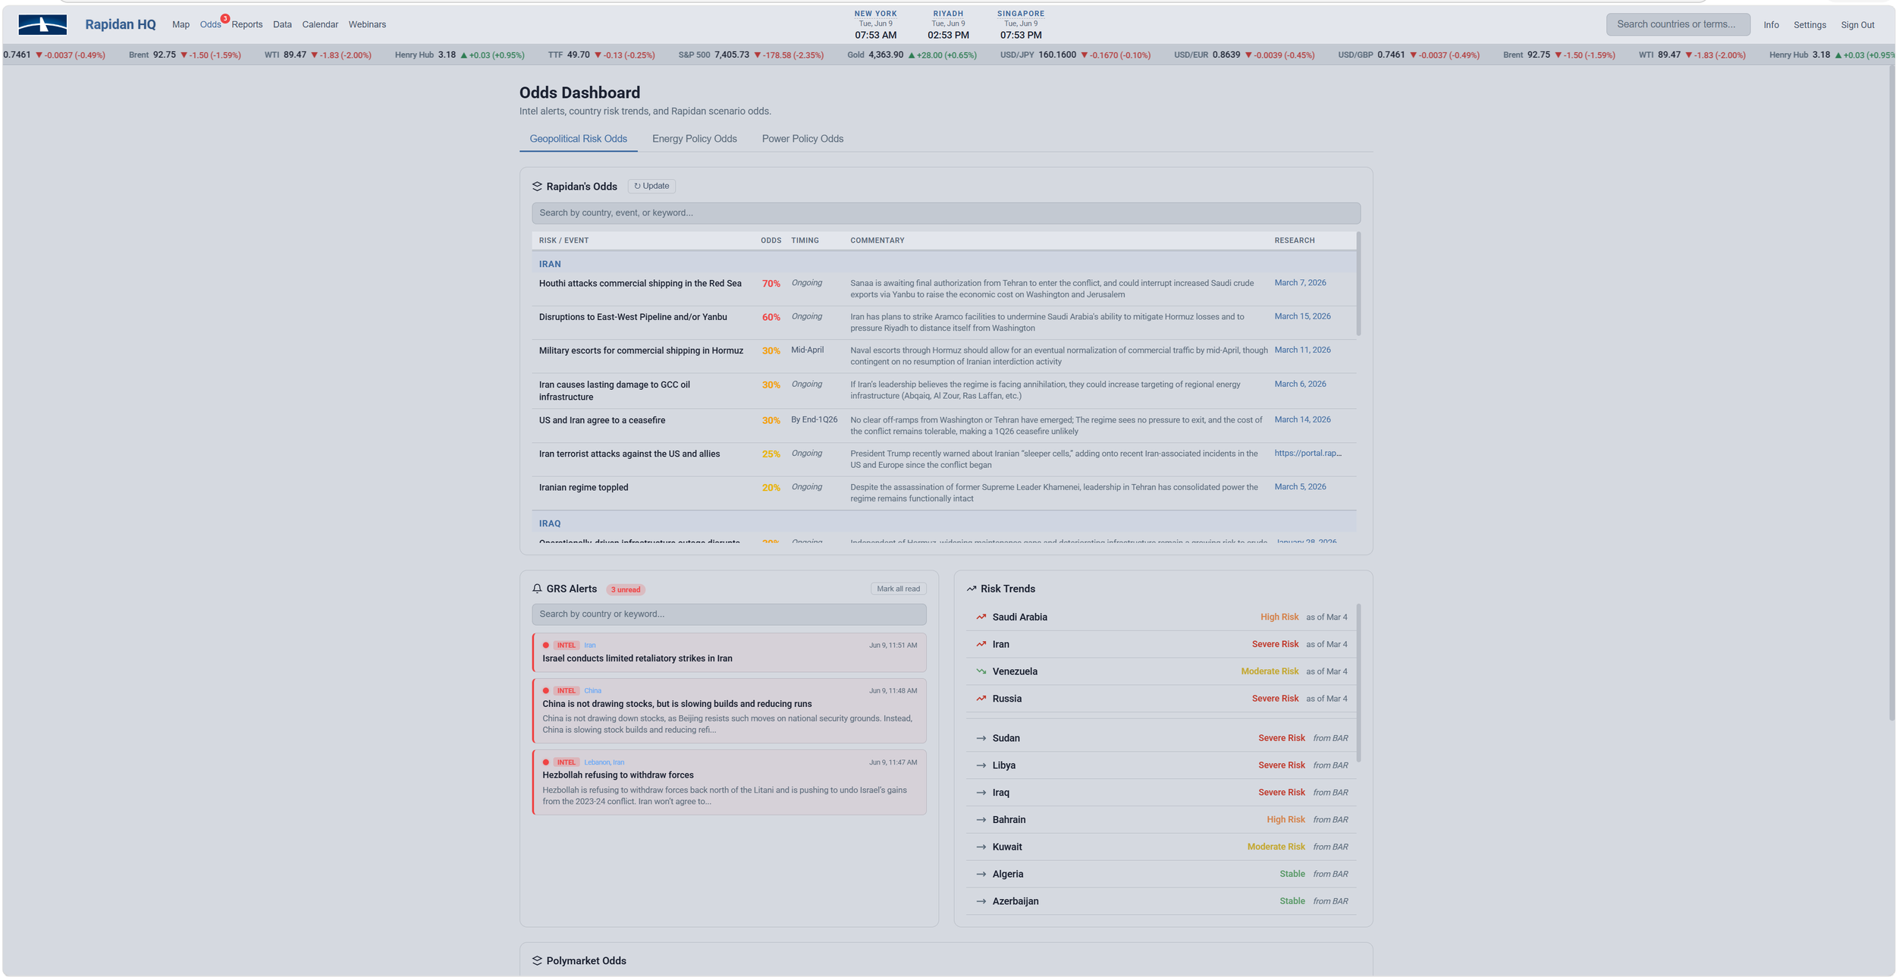Open Settings from the header
1896x977 pixels.
click(1810, 25)
